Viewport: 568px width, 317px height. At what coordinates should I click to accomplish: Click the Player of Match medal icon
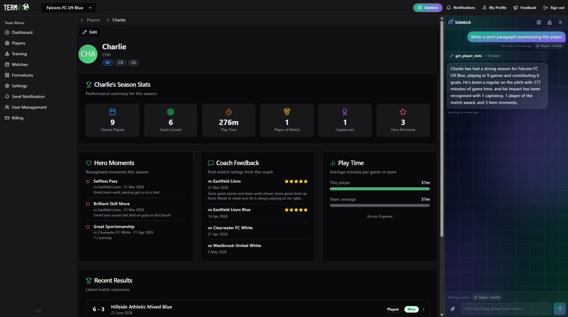tap(287, 112)
